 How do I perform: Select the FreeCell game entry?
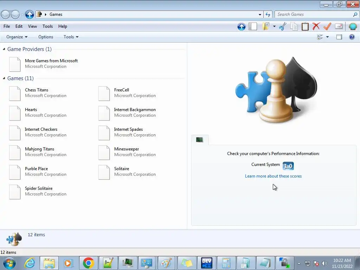click(127, 93)
